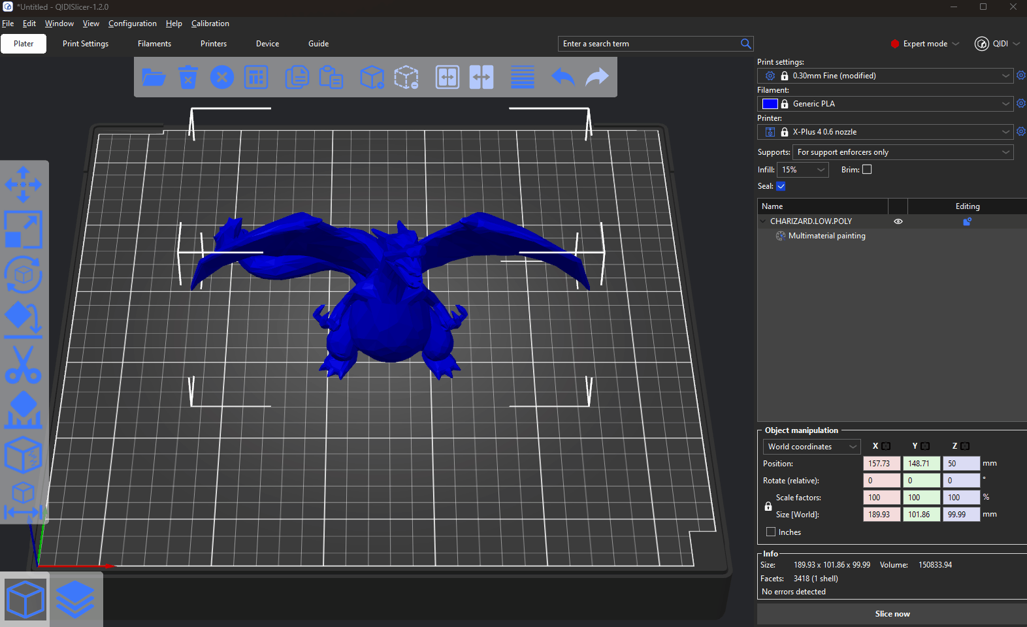Select the Rotate tool in left sidebar
This screenshot has height=627, width=1027.
24,275
